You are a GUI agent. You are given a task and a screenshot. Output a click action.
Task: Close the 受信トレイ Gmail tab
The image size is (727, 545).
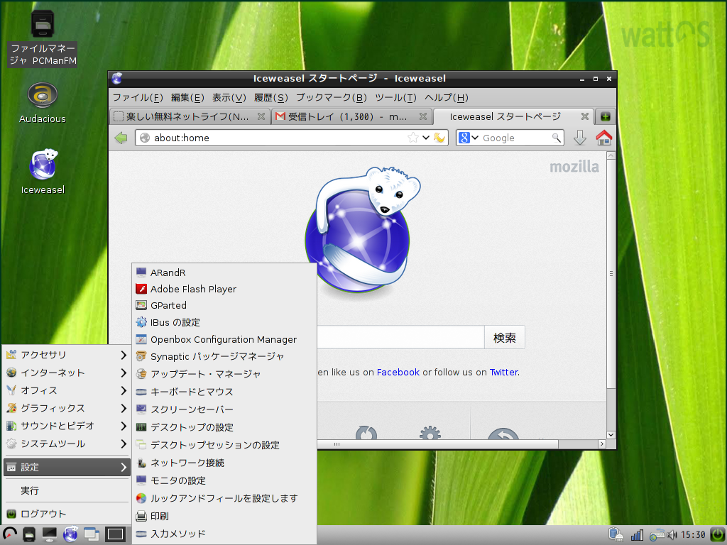click(423, 116)
